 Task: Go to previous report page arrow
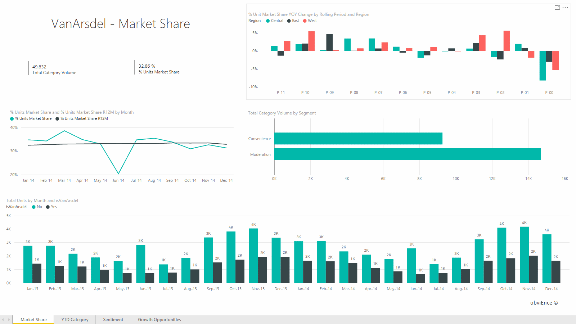[3, 320]
